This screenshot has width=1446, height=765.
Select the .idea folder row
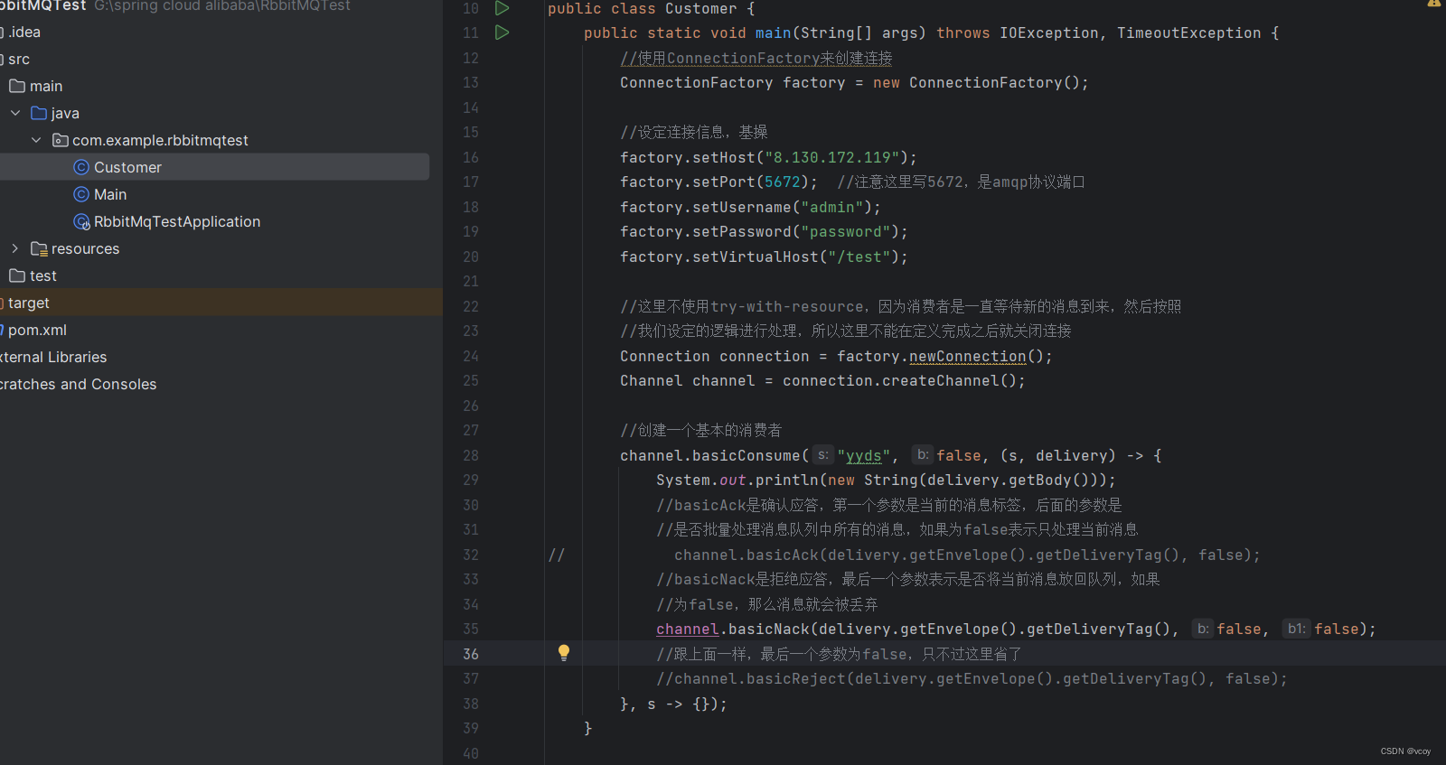click(x=221, y=32)
